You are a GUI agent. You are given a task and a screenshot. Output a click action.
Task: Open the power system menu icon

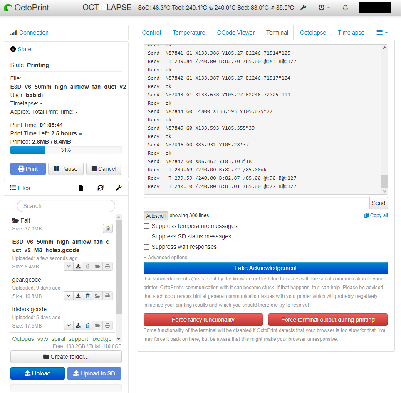(x=324, y=8)
